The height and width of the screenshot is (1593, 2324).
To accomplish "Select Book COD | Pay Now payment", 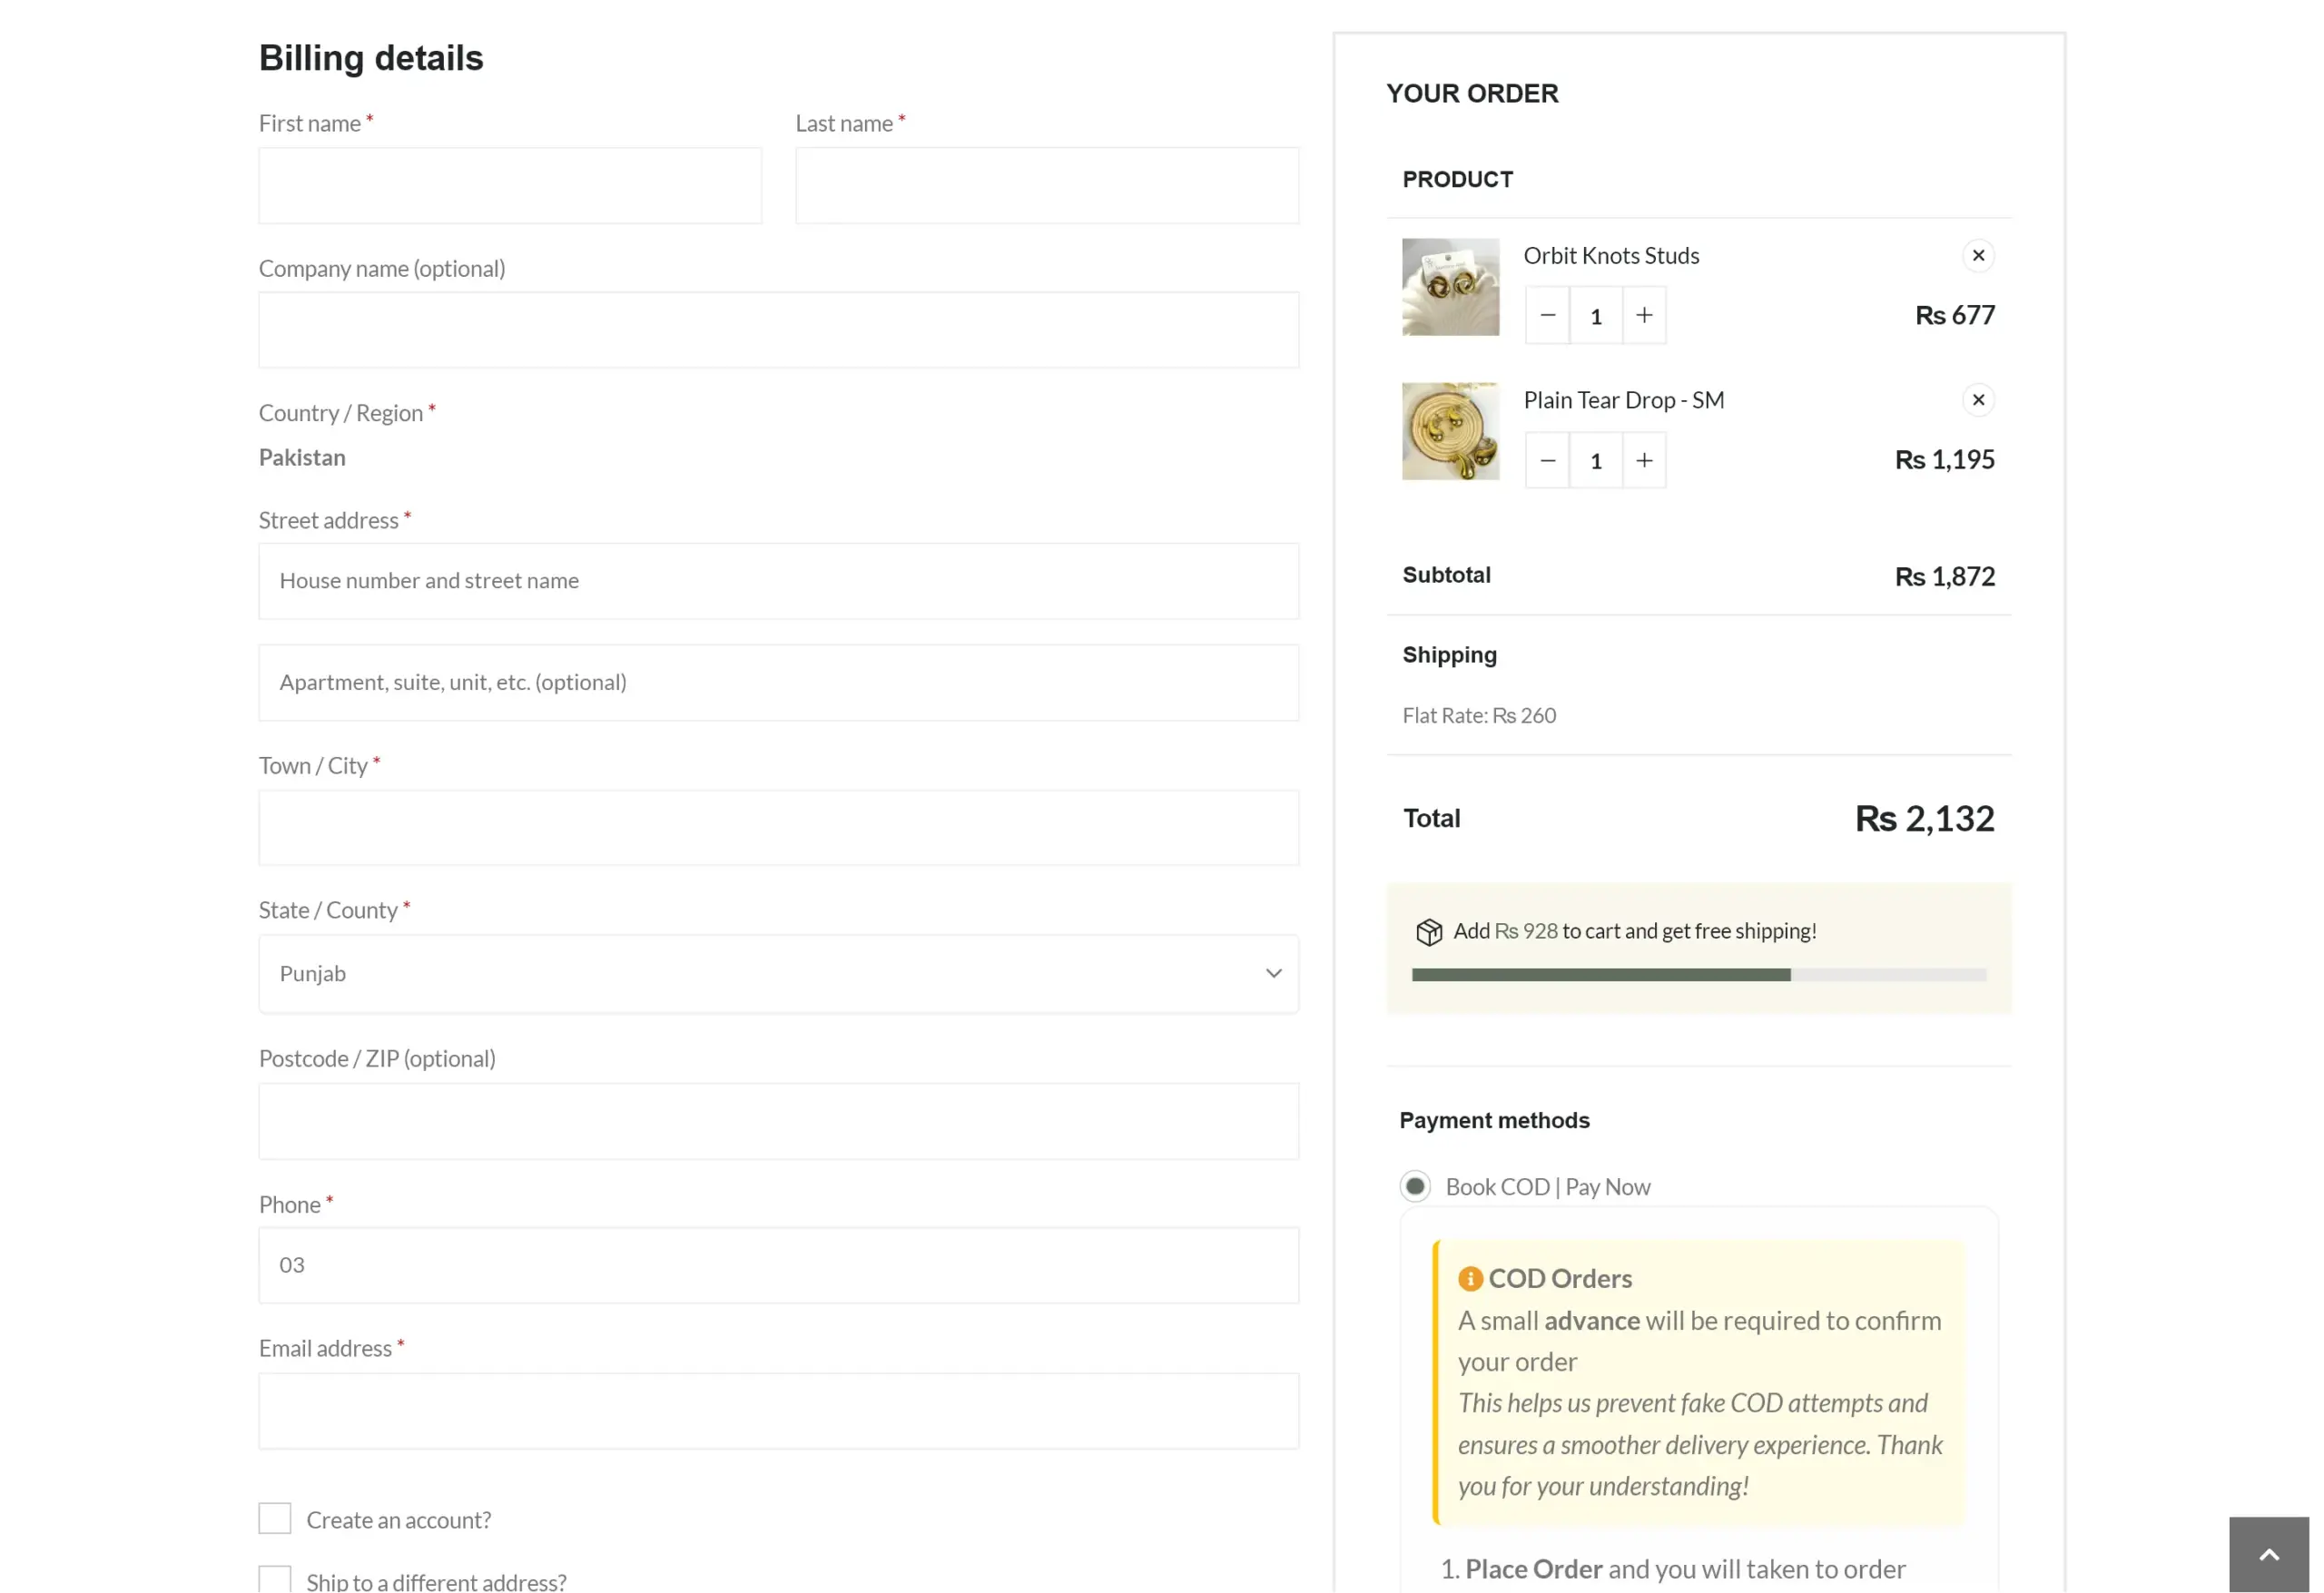I will click(x=1414, y=1187).
